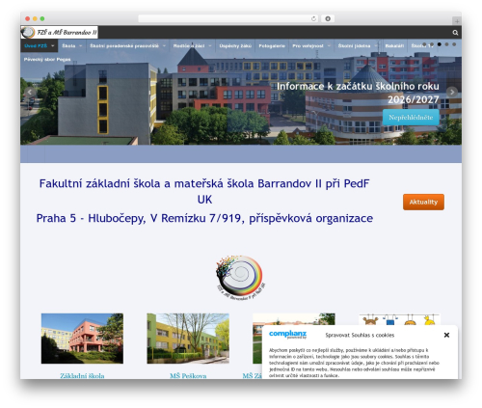
Task: Open the cartoon animals thumbnail at far right
Action: click(x=399, y=319)
